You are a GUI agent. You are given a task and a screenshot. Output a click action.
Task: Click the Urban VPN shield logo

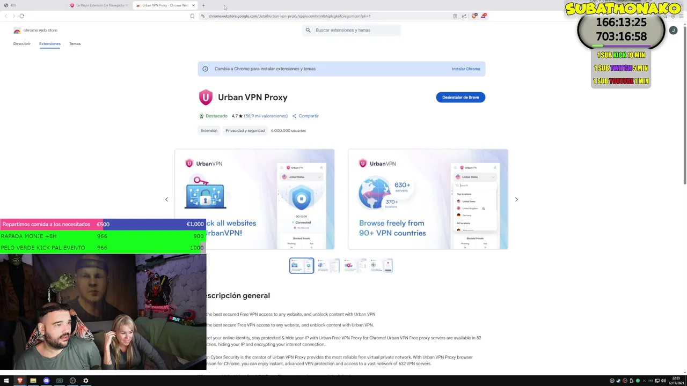point(206,97)
